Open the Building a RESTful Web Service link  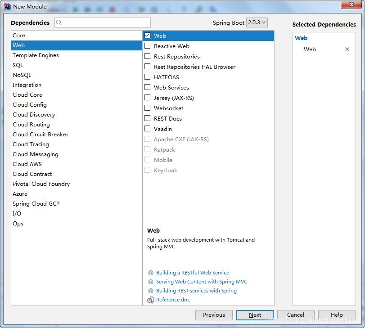coord(193,273)
